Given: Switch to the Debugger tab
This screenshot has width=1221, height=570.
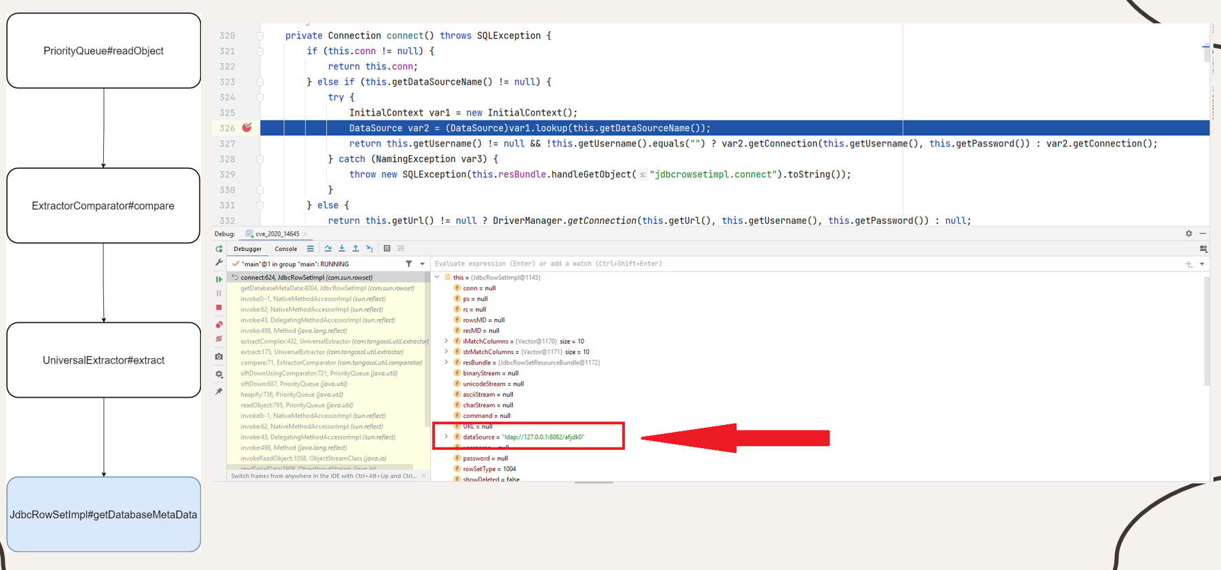Looking at the screenshot, I should tap(248, 249).
